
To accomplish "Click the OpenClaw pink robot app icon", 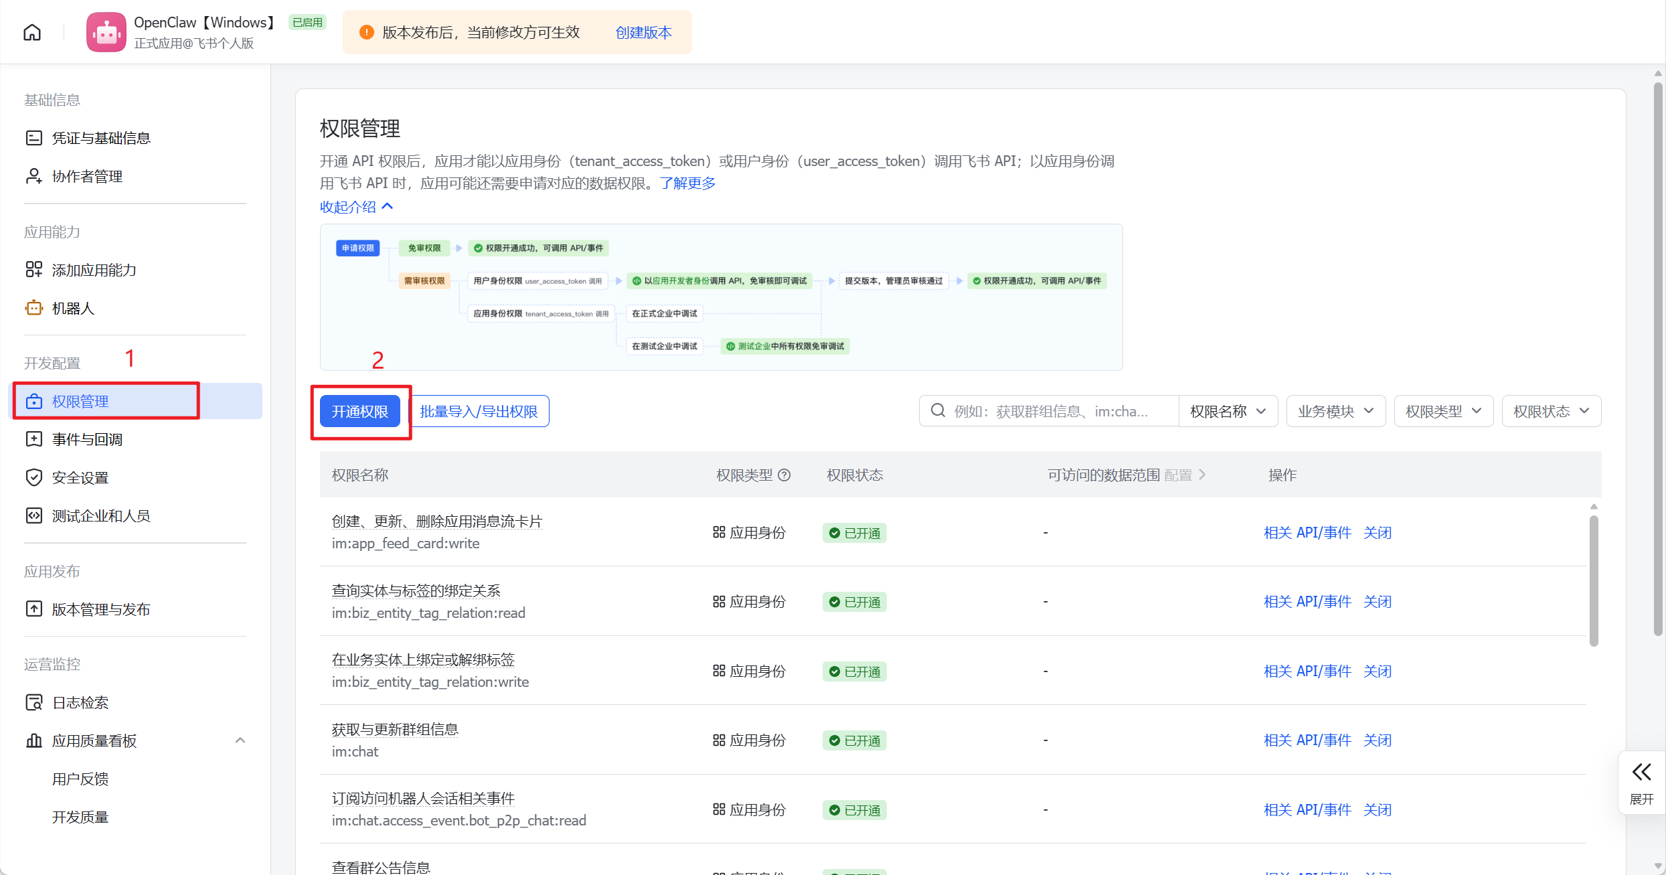I will click(106, 32).
